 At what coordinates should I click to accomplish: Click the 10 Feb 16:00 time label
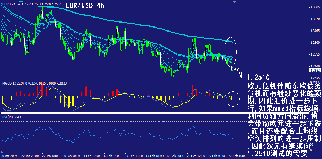pyautogui.click(x=134, y=156)
